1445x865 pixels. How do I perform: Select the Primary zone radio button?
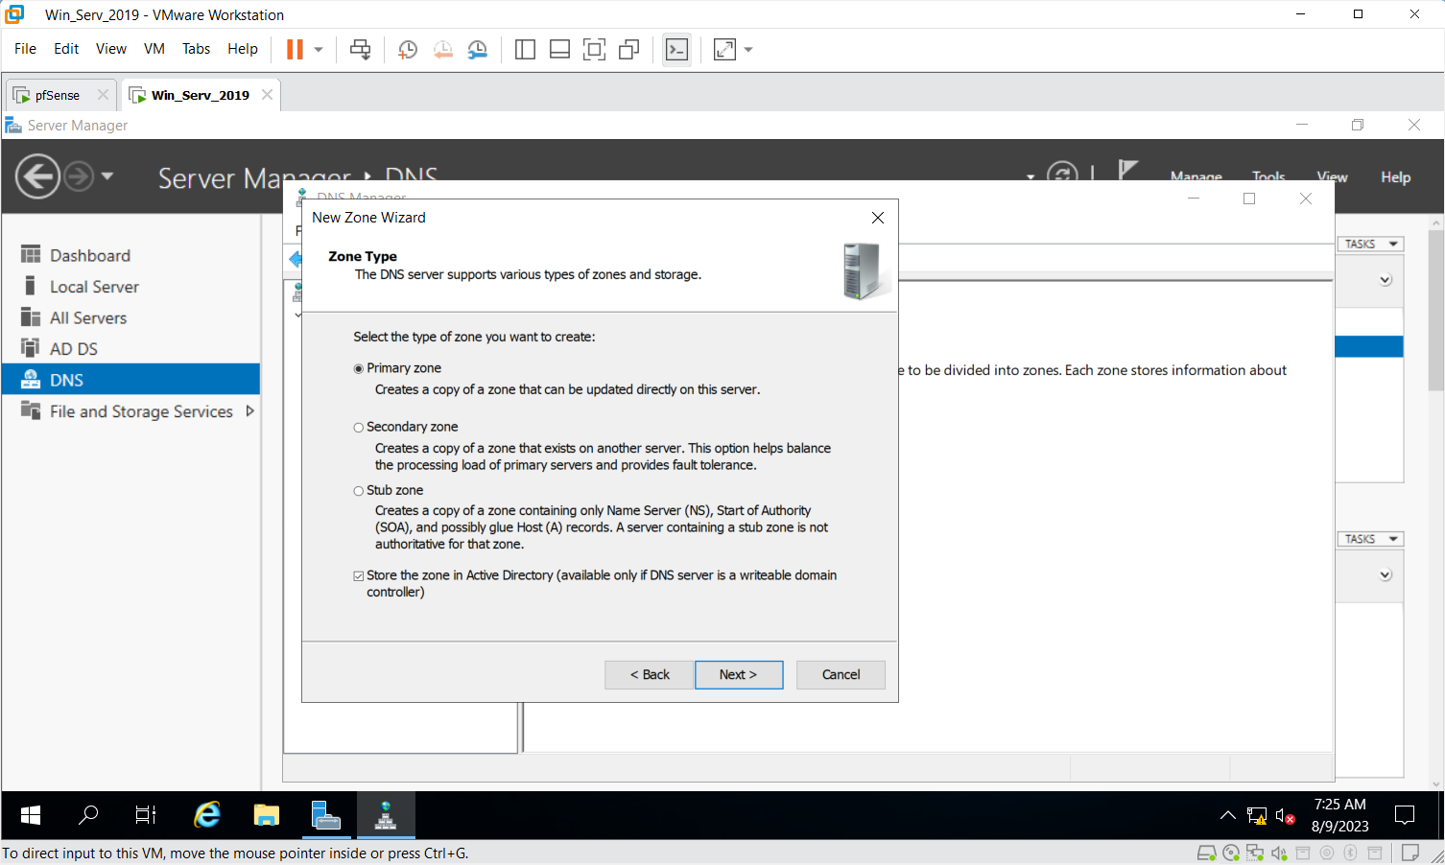click(359, 369)
